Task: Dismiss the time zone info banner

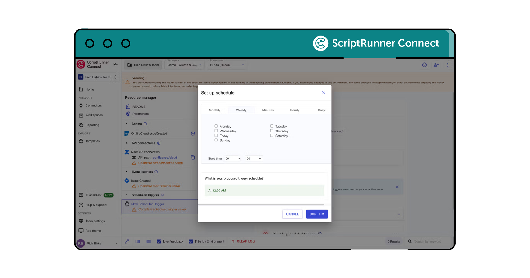Action: pos(397,187)
